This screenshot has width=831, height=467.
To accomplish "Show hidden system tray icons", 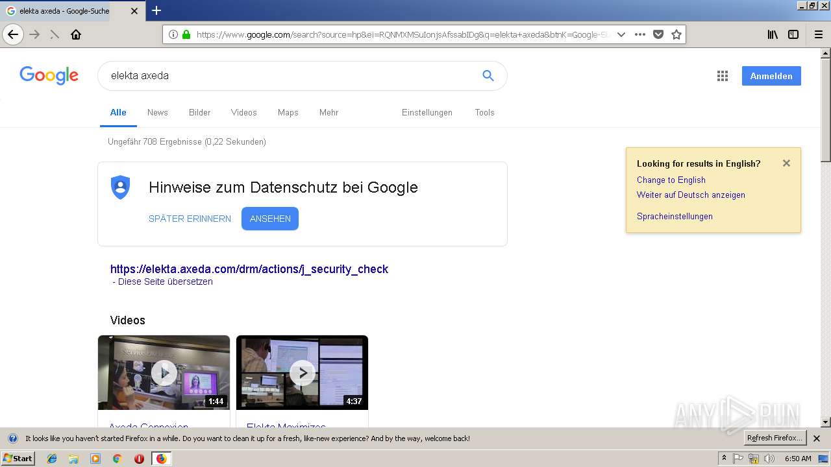I will (x=725, y=459).
